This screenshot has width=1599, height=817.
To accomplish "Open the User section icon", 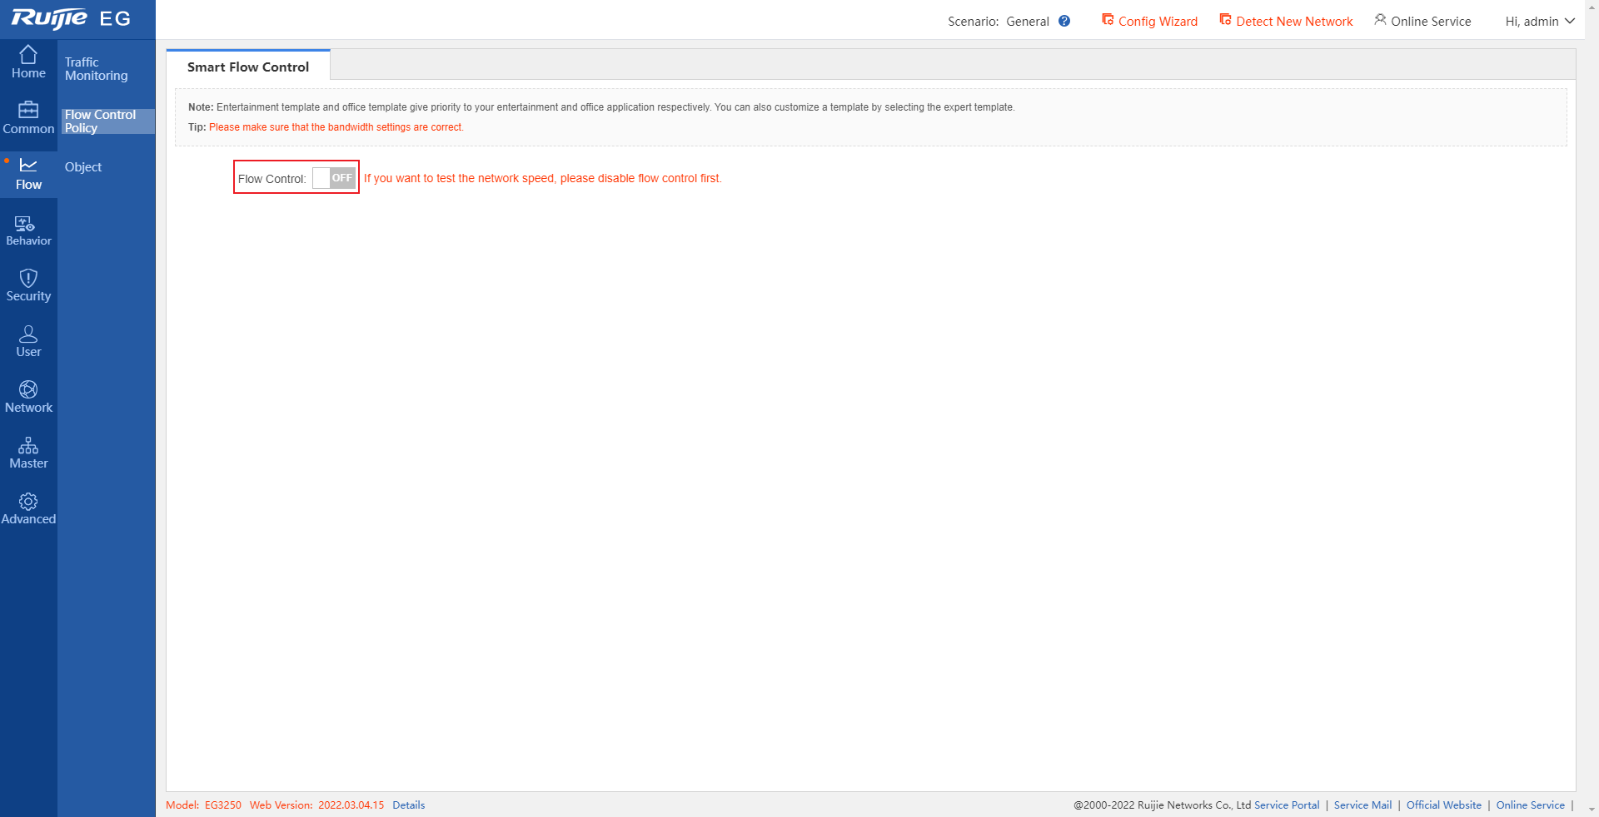I will point(28,334).
